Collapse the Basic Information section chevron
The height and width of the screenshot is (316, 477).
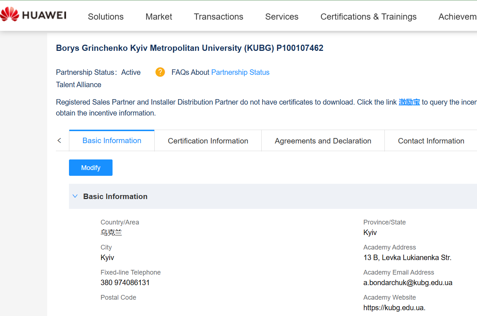(x=75, y=196)
